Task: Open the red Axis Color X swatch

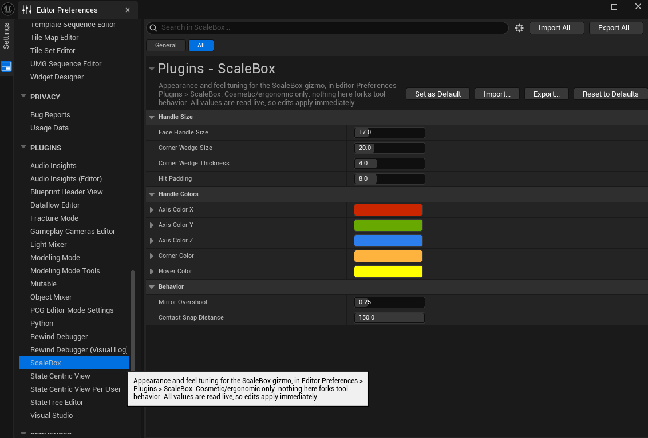Action: [x=388, y=210]
